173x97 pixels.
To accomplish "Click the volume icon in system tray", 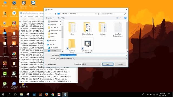I will pyautogui.click(x=157, y=95).
